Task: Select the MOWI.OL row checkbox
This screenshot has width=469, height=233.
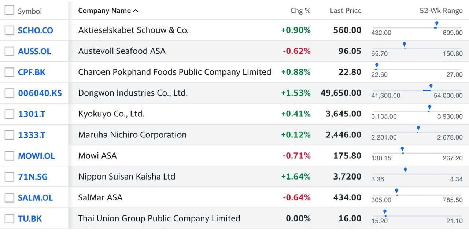Action: coord(9,156)
